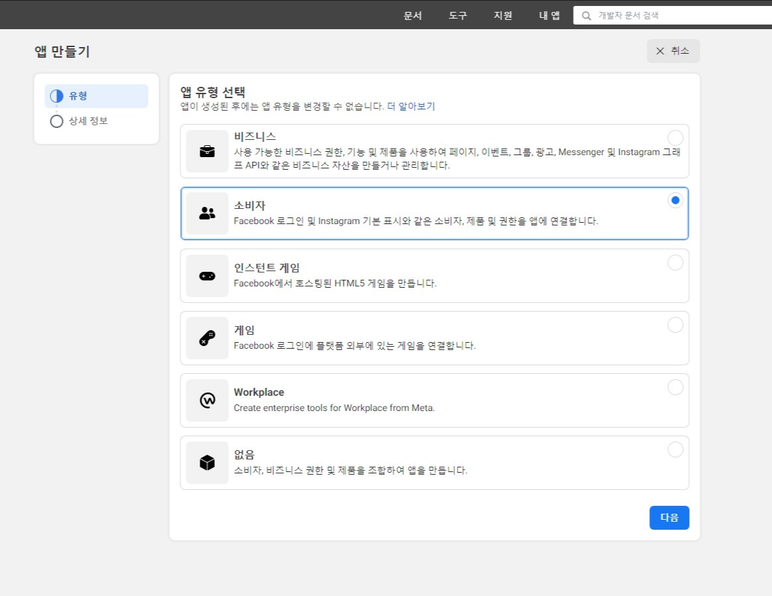The image size is (772, 596).
Task: Click the Workplace description 'Create enterprise tools'
Action: pyautogui.click(x=334, y=408)
